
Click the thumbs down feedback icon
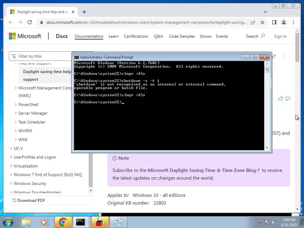[288, 99]
